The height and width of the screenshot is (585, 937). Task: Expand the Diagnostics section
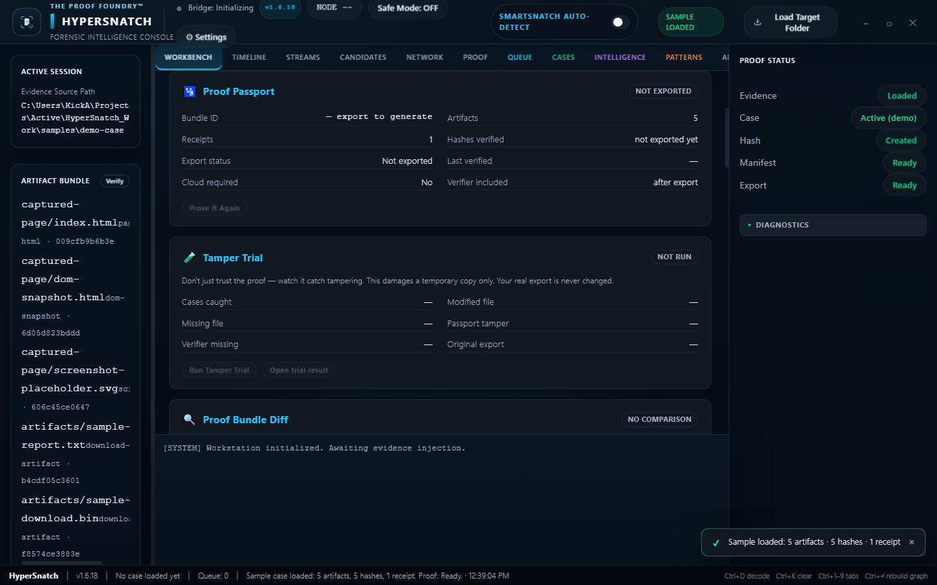click(x=833, y=225)
